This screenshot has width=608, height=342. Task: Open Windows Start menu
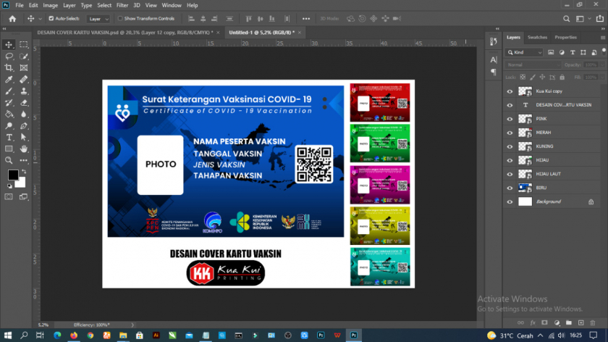(8, 335)
